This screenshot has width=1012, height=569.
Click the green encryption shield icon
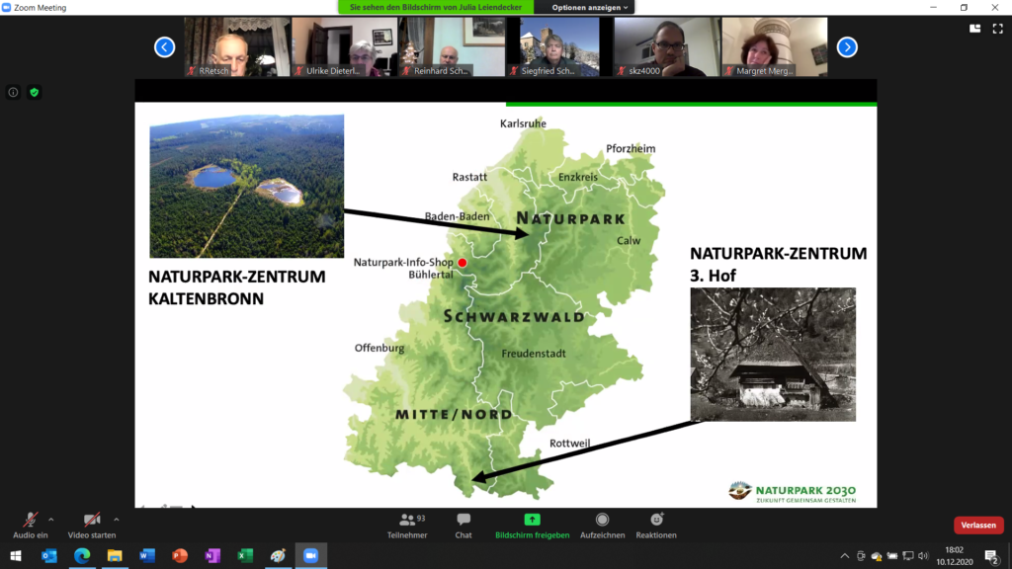pyautogui.click(x=33, y=92)
